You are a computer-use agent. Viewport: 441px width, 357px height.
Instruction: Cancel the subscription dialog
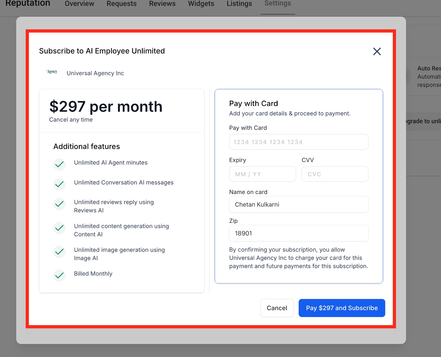[277, 308]
